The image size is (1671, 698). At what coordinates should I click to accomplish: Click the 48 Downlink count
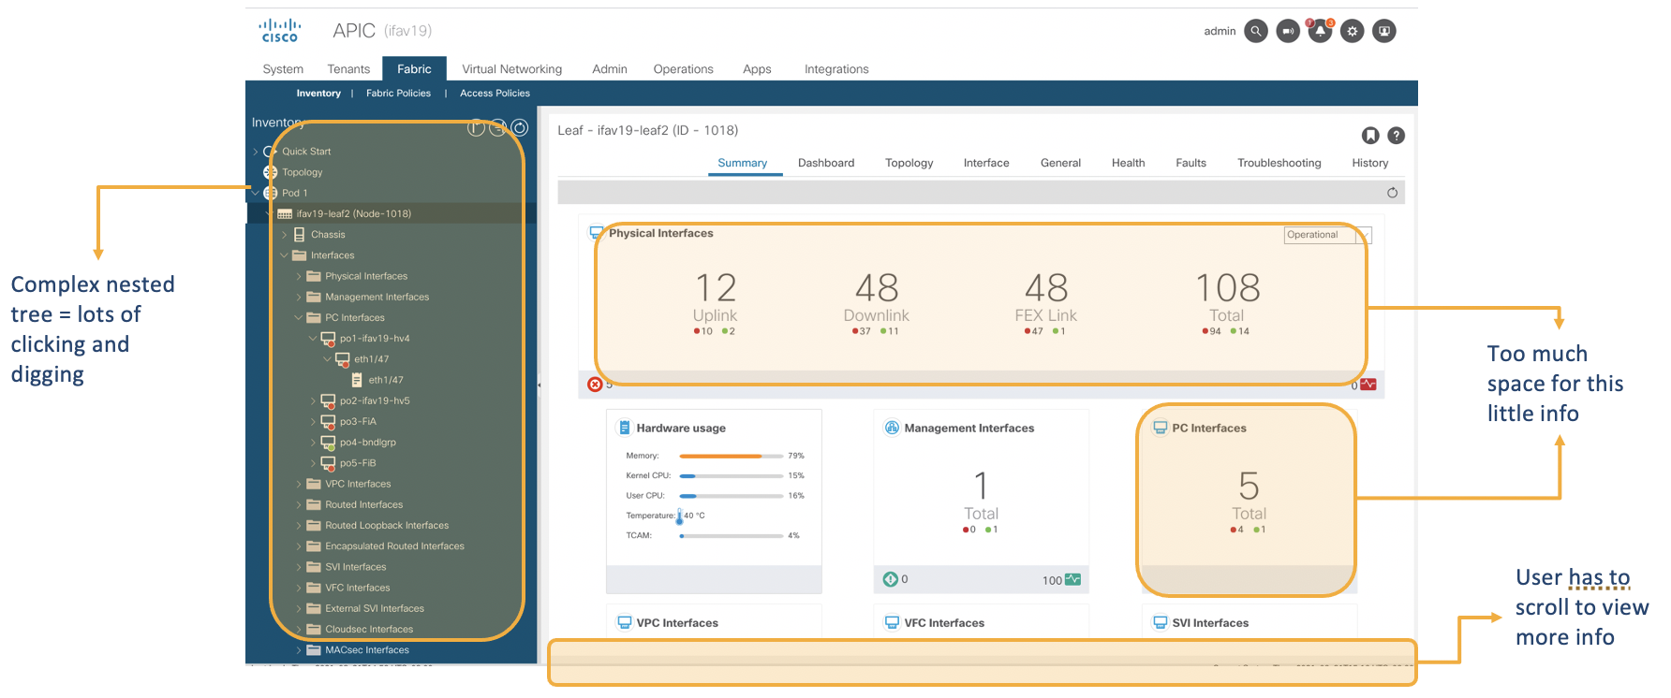point(877,288)
